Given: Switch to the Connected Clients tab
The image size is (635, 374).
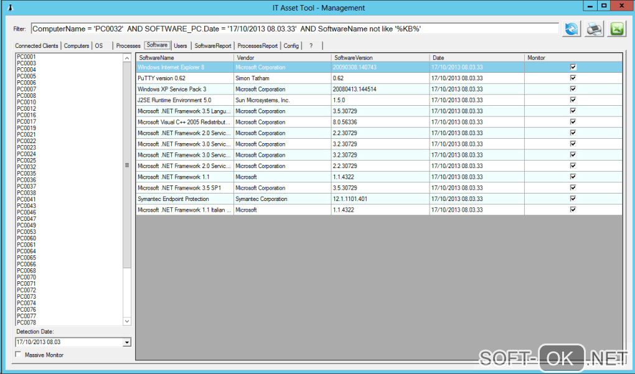Looking at the screenshot, I should (37, 45).
